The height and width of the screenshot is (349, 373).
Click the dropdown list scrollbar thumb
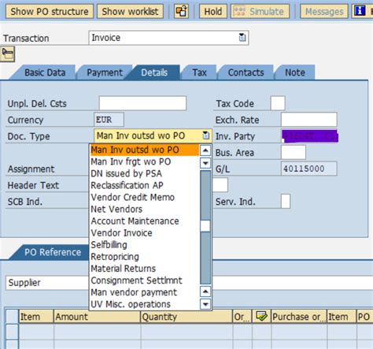205,226
